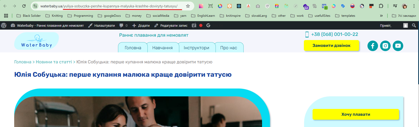Open the Knitting bookmarks folder
The height and width of the screenshot is (127, 419).
coord(54,16)
